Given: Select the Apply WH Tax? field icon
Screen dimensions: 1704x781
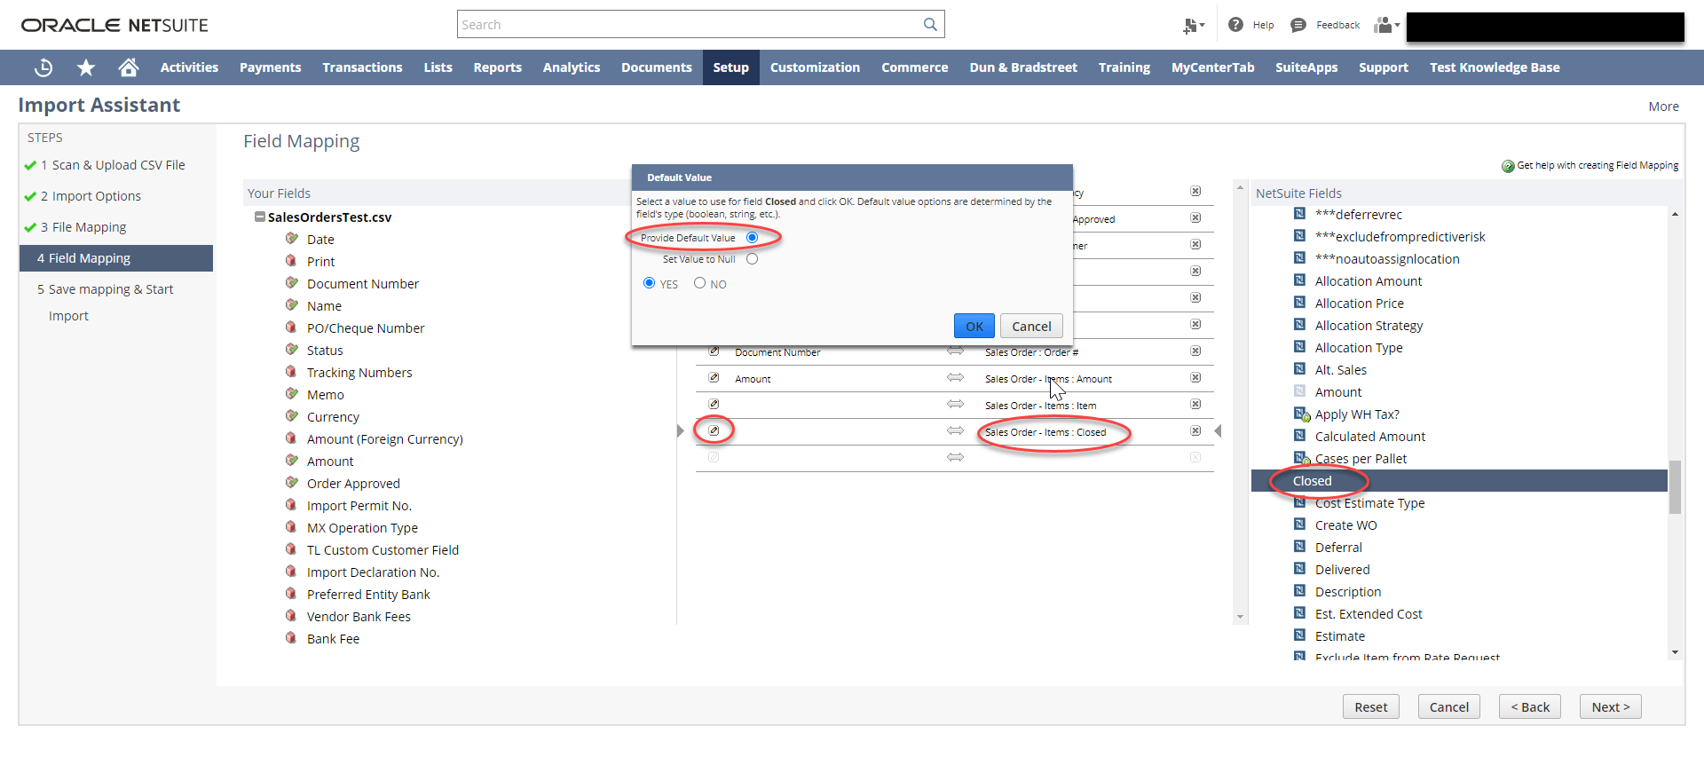Looking at the screenshot, I should [x=1301, y=414].
